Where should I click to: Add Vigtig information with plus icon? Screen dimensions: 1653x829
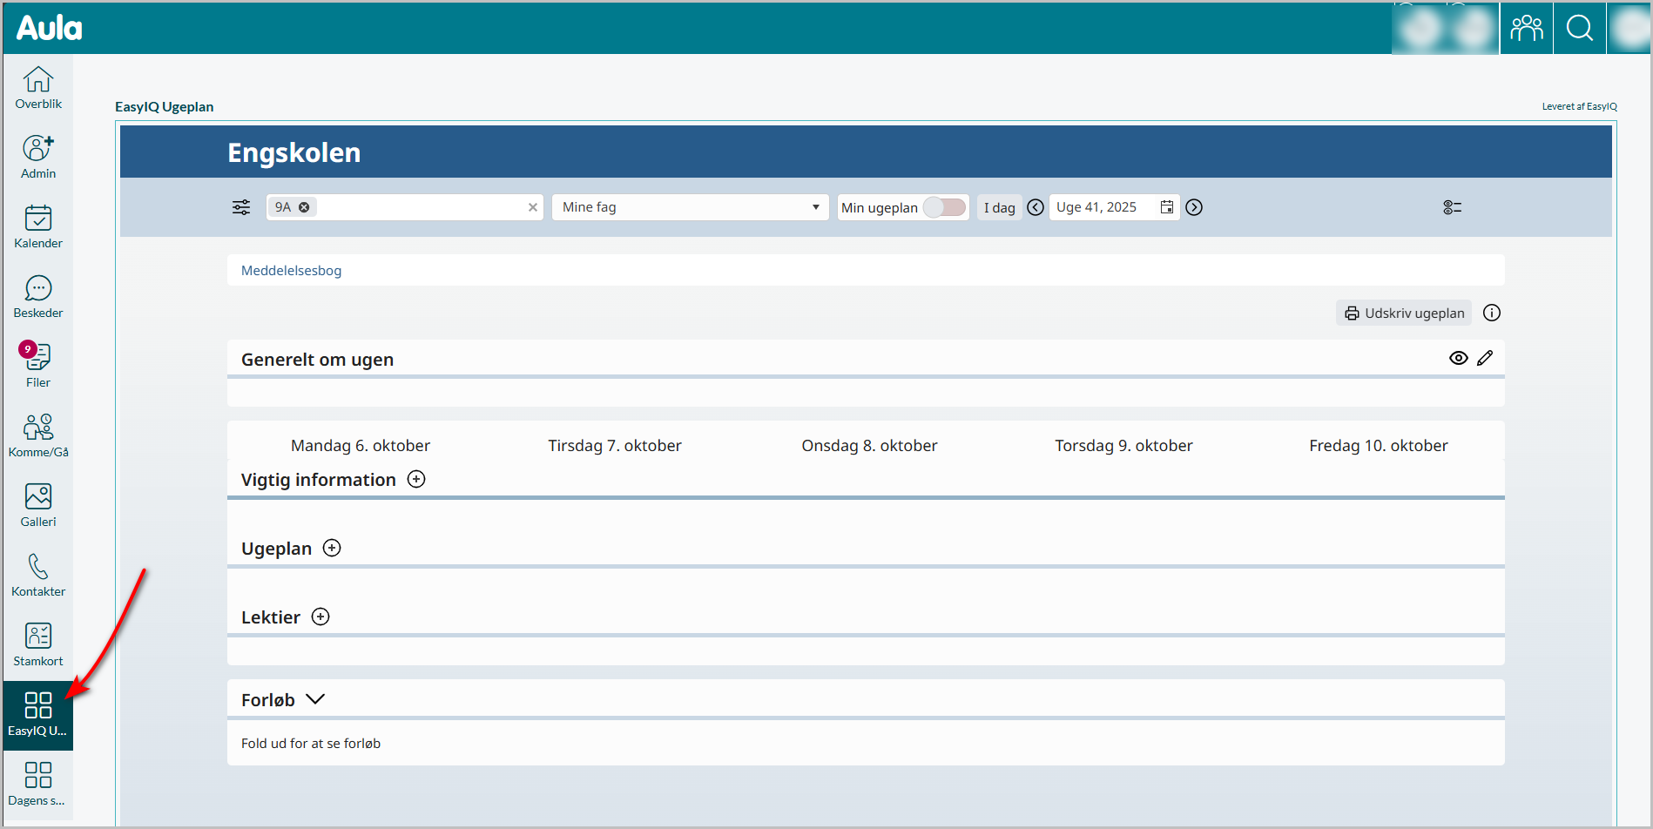(417, 480)
